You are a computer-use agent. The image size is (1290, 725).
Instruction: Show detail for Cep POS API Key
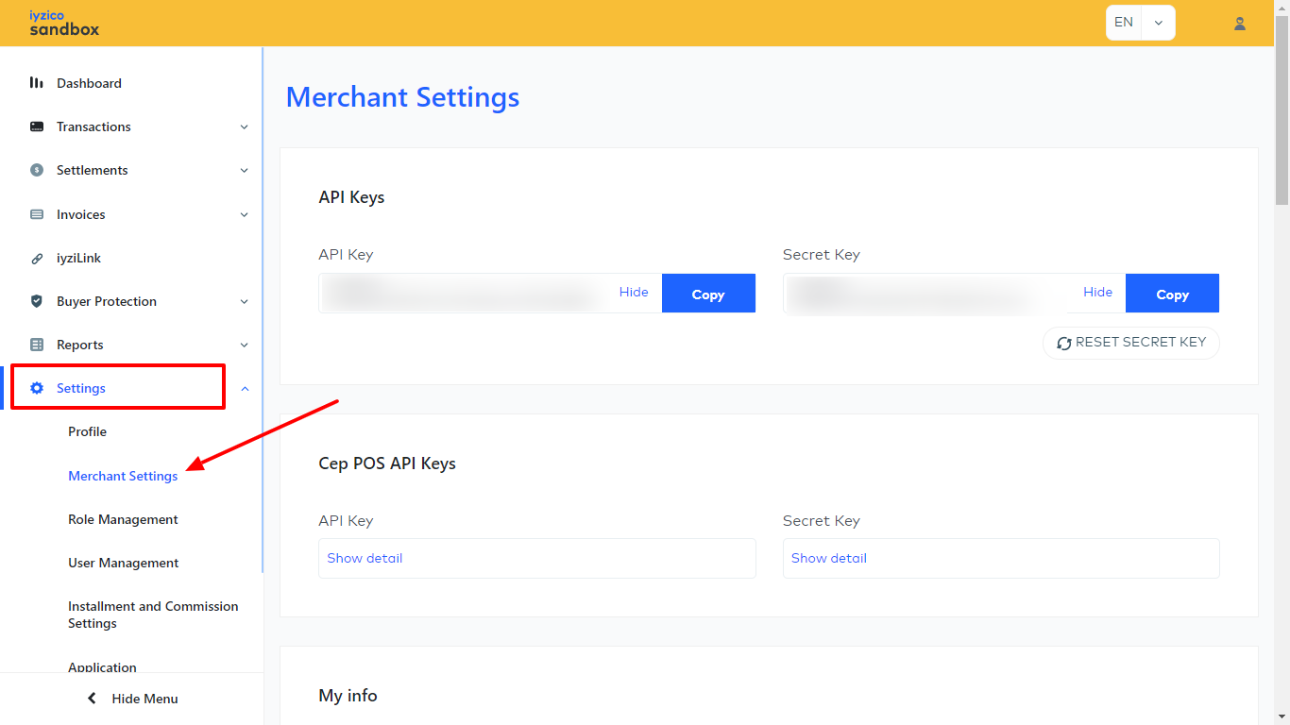(x=365, y=558)
